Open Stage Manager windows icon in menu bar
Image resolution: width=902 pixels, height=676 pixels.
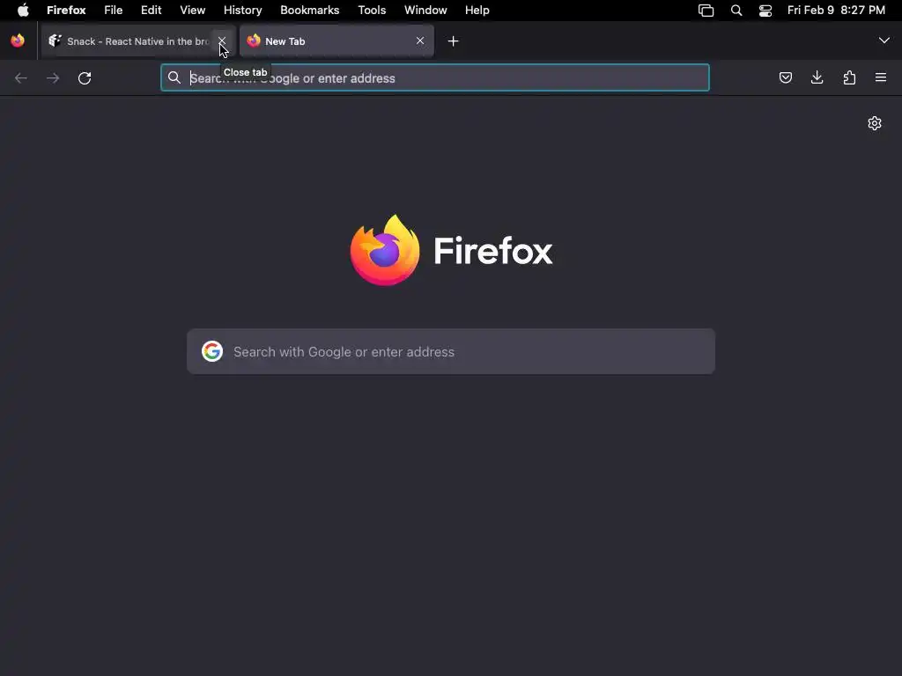[x=706, y=10]
